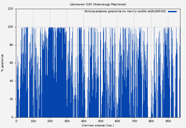Click the blue legend color swatch
This screenshot has height=128, width=186.
tap(172, 11)
